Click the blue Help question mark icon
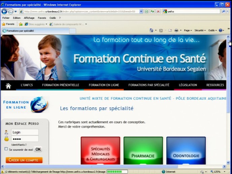 coord(221,30)
